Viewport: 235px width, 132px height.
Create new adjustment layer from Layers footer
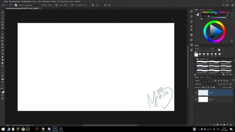pyautogui.click(x=221, y=125)
